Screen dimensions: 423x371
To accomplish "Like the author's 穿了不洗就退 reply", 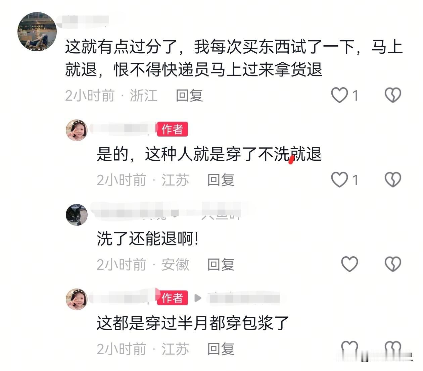I will pyautogui.click(x=339, y=180).
